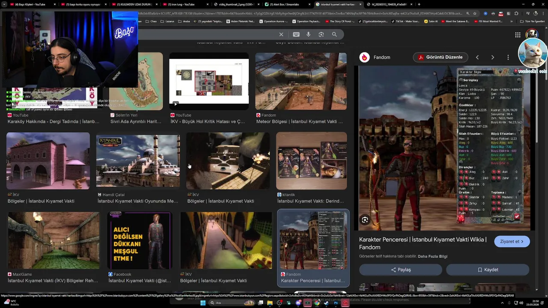The height and width of the screenshot is (308, 548).
Task: Click the browser address bar URL
Action: pos(300,13)
